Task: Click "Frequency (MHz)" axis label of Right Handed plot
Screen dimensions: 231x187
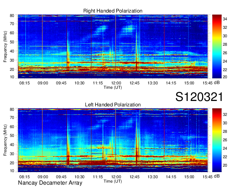Action: point(5,46)
